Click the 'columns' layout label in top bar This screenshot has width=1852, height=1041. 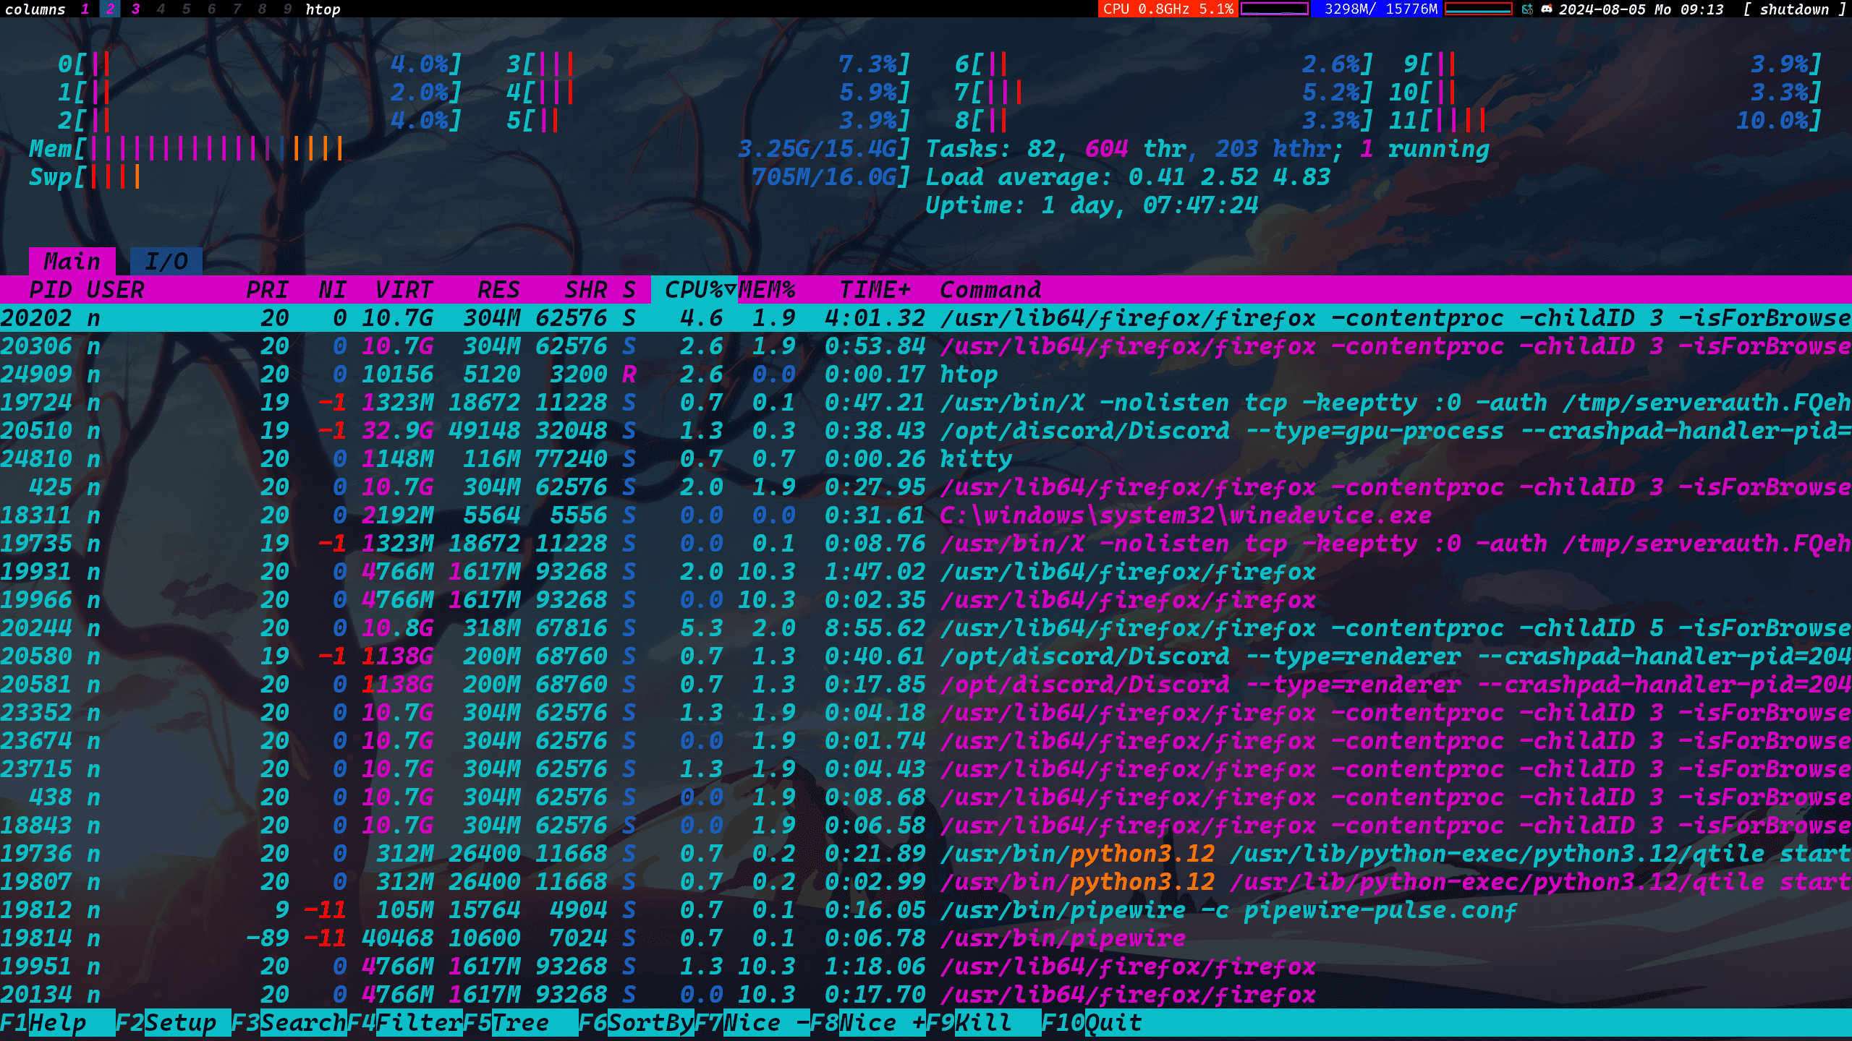pos(35,9)
